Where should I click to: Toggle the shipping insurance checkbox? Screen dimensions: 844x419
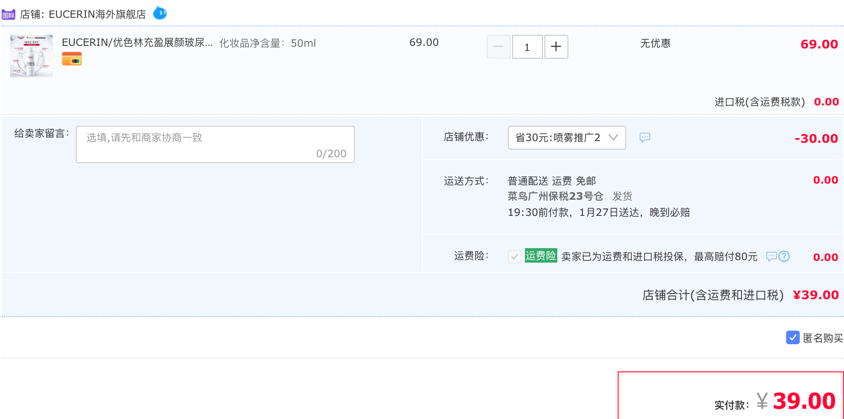click(x=515, y=257)
